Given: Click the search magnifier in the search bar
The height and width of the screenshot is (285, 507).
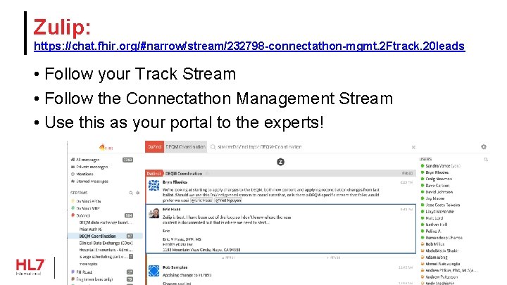Looking at the screenshot, I should (x=213, y=147).
